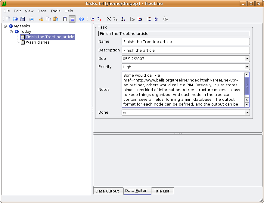Screen dimensions: 264x203
Task: Open the Done field dropdown arrow
Action: [x=247, y=112]
